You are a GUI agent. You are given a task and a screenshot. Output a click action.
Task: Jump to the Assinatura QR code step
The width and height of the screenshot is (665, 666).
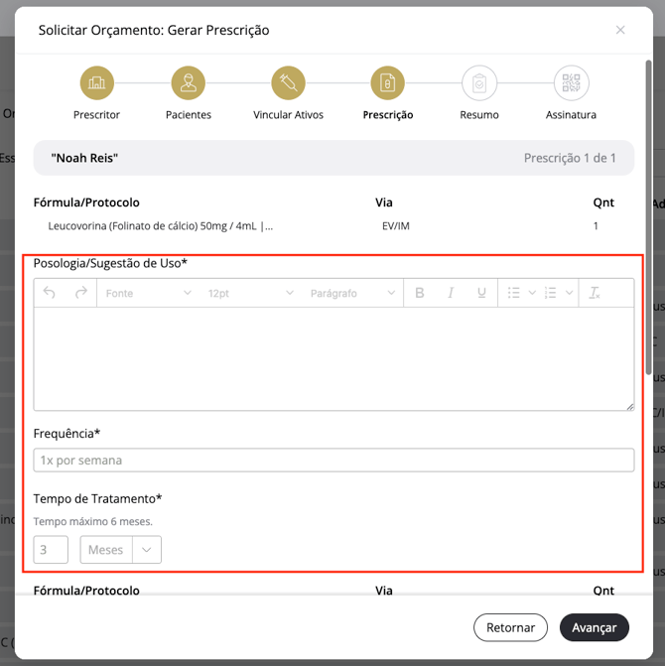pyautogui.click(x=571, y=82)
